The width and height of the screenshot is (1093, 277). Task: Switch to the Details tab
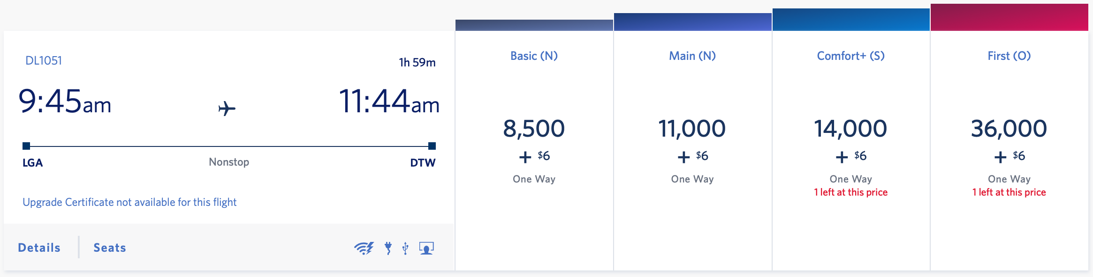pos(38,248)
